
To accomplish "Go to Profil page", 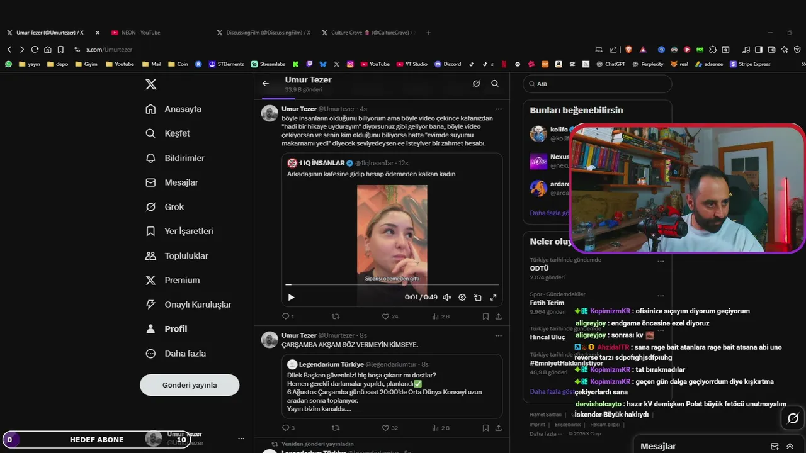I will [x=166, y=328].
